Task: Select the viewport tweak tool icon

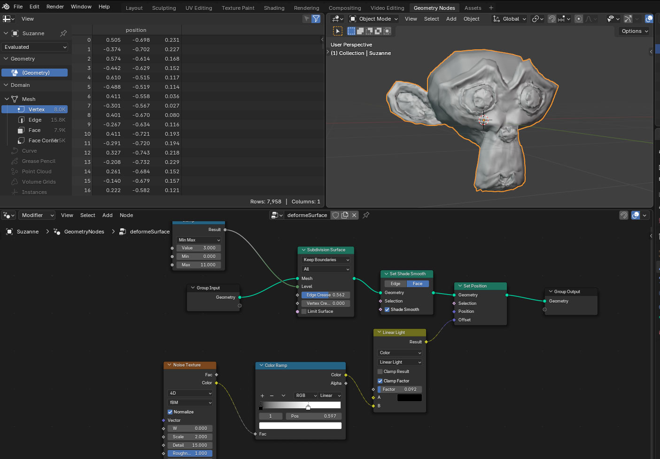Action: (x=338, y=31)
